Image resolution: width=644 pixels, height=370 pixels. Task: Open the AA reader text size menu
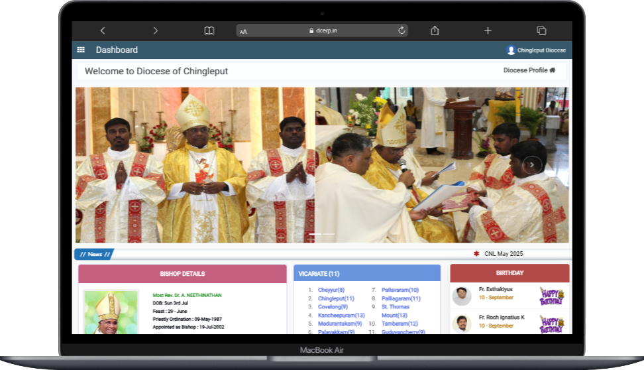[x=244, y=31]
